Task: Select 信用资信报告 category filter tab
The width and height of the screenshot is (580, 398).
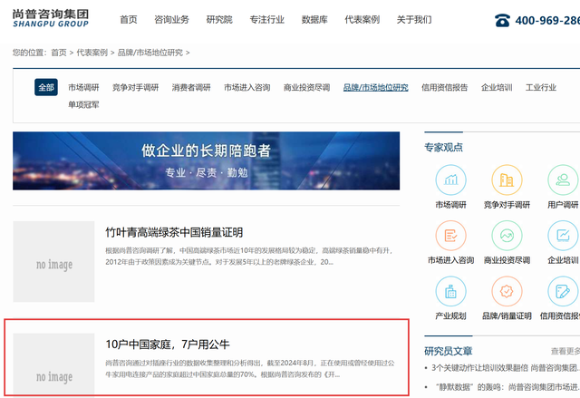Action: tap(445, 88)
